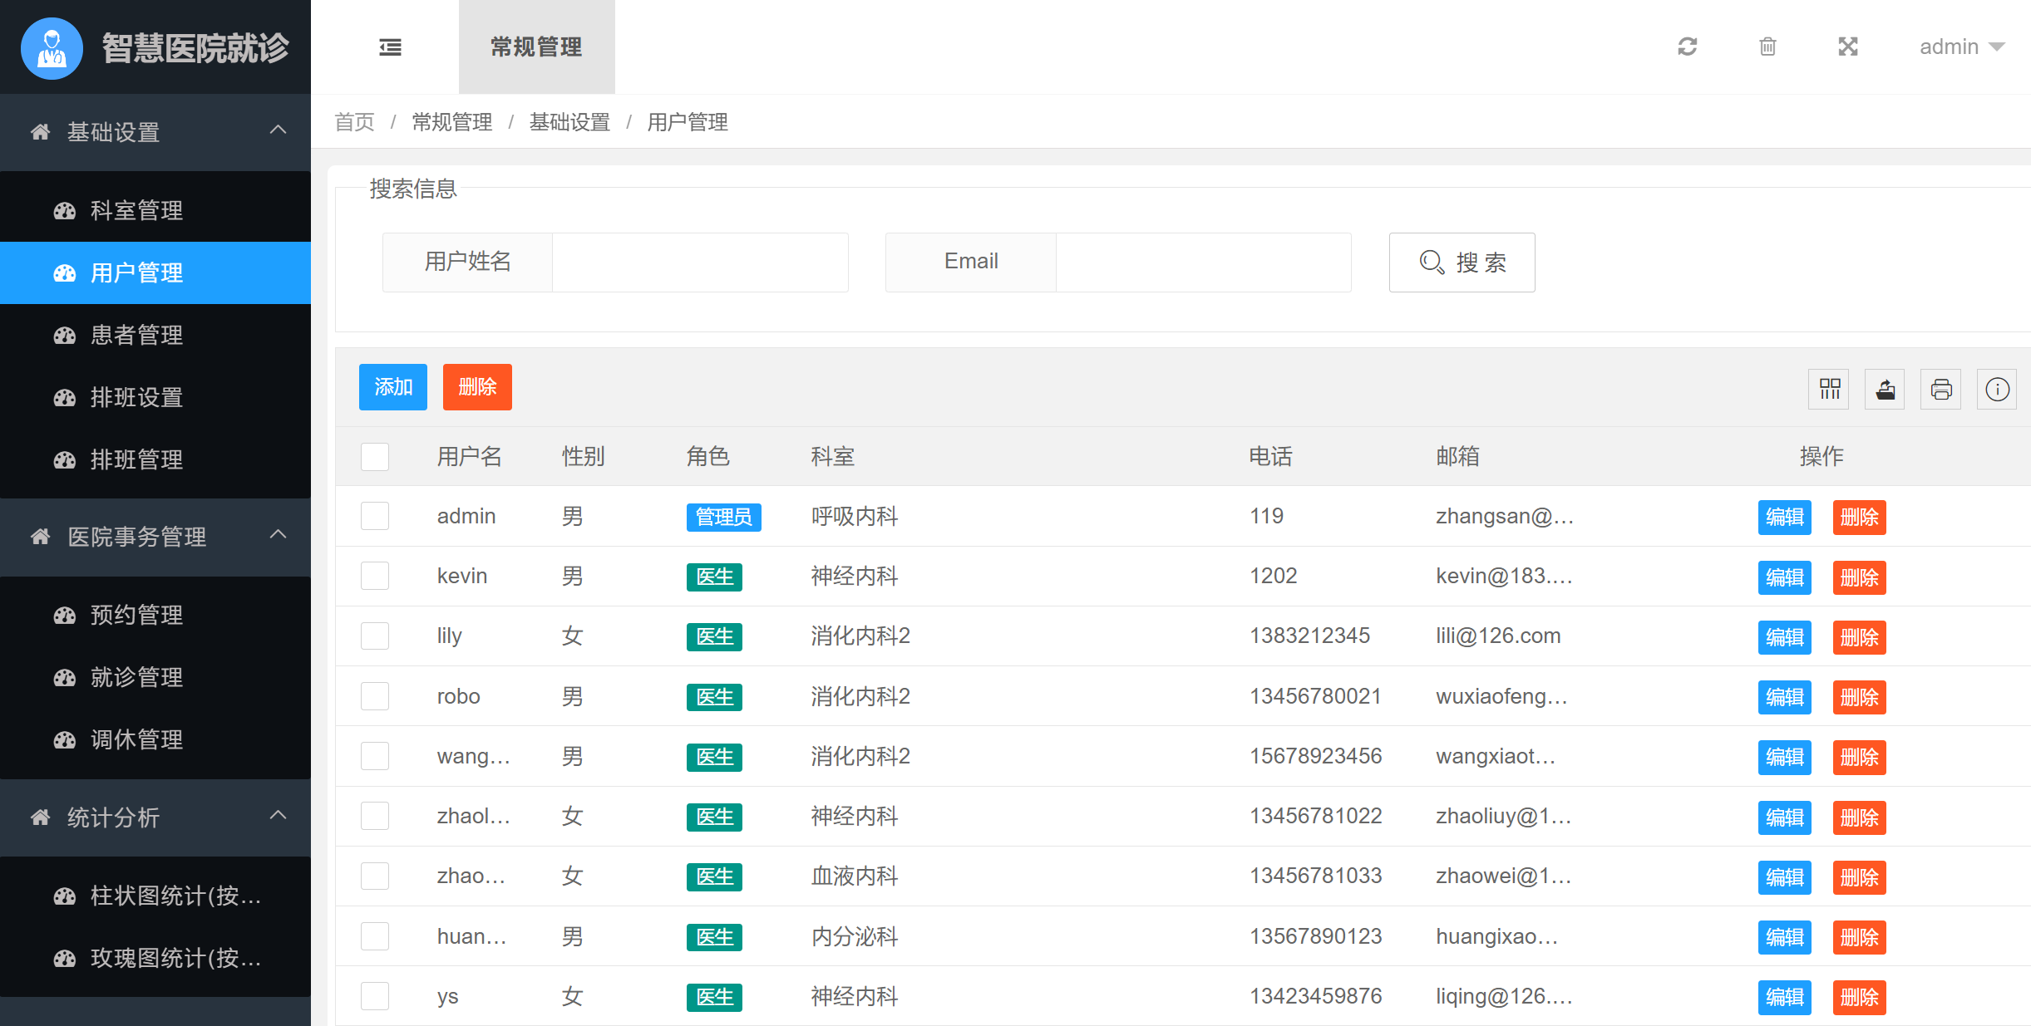Click the 呼吸内科 department cell
This screenshot has height=1026, width=2031.
point(855,516)
